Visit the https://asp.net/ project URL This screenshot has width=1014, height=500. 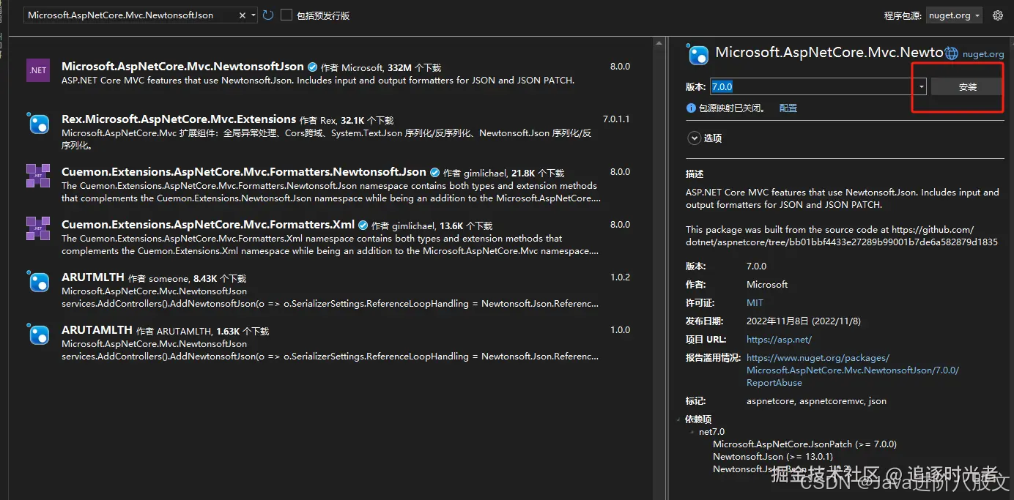779,339
